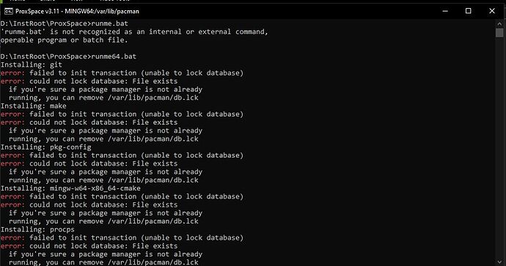The height and width of the screenshot is (266, 506).
Task: Open the console system menu icon in title bar
Action: point(8,12)
